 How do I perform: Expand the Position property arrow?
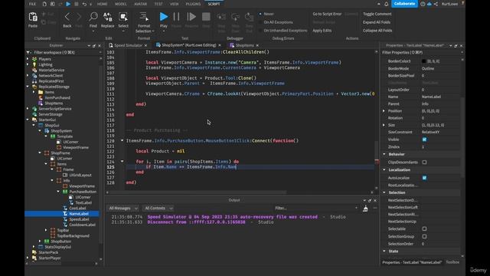[384, 111]
